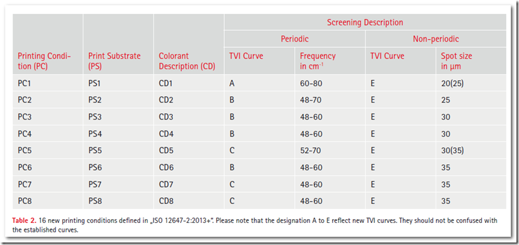Viewport: 519px width, 245px height.
Task: Click the 30(35) spot size cell
Action: tap(452, 151)
